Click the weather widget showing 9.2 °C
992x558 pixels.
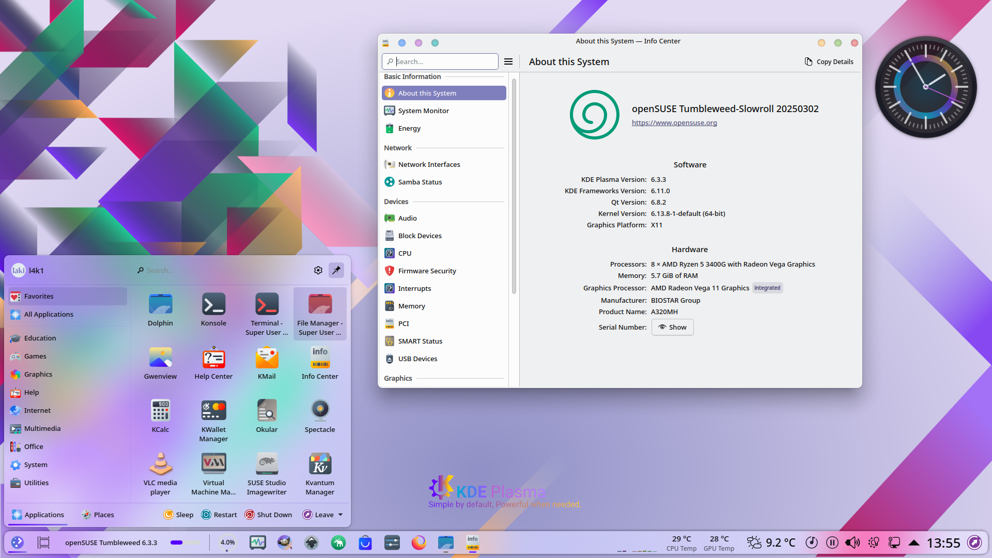771,542
